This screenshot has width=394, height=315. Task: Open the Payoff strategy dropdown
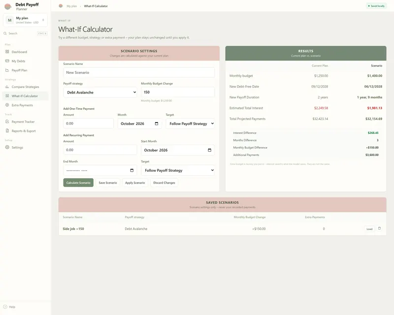point(100,92)
